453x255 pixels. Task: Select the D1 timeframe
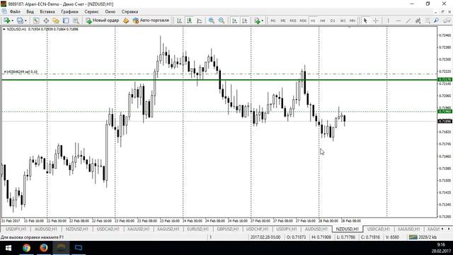333,21
